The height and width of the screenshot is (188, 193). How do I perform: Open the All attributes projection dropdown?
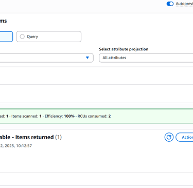(146, 58)
